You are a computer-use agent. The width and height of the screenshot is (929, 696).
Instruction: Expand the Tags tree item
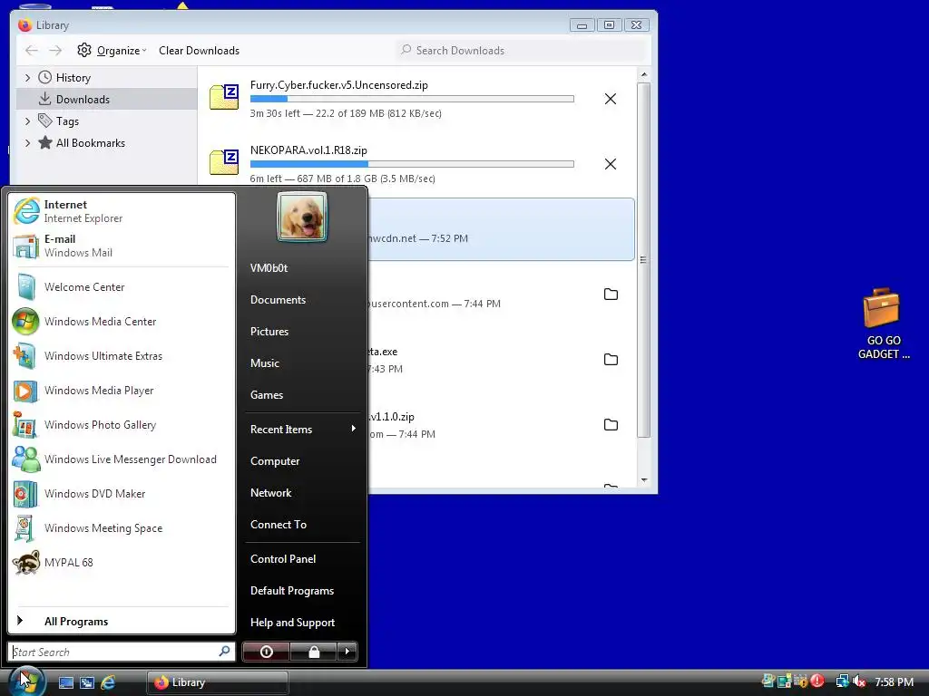coord(27,121)
